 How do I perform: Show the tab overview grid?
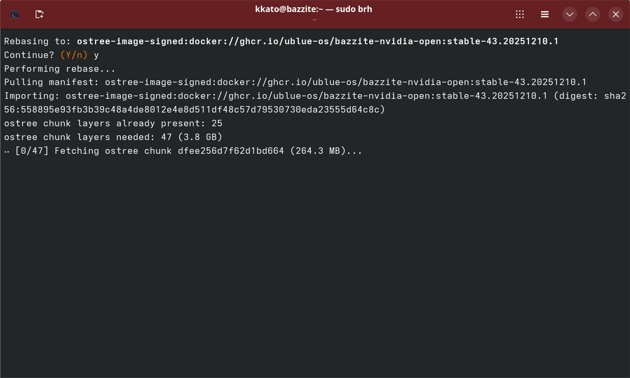[520, 15]
